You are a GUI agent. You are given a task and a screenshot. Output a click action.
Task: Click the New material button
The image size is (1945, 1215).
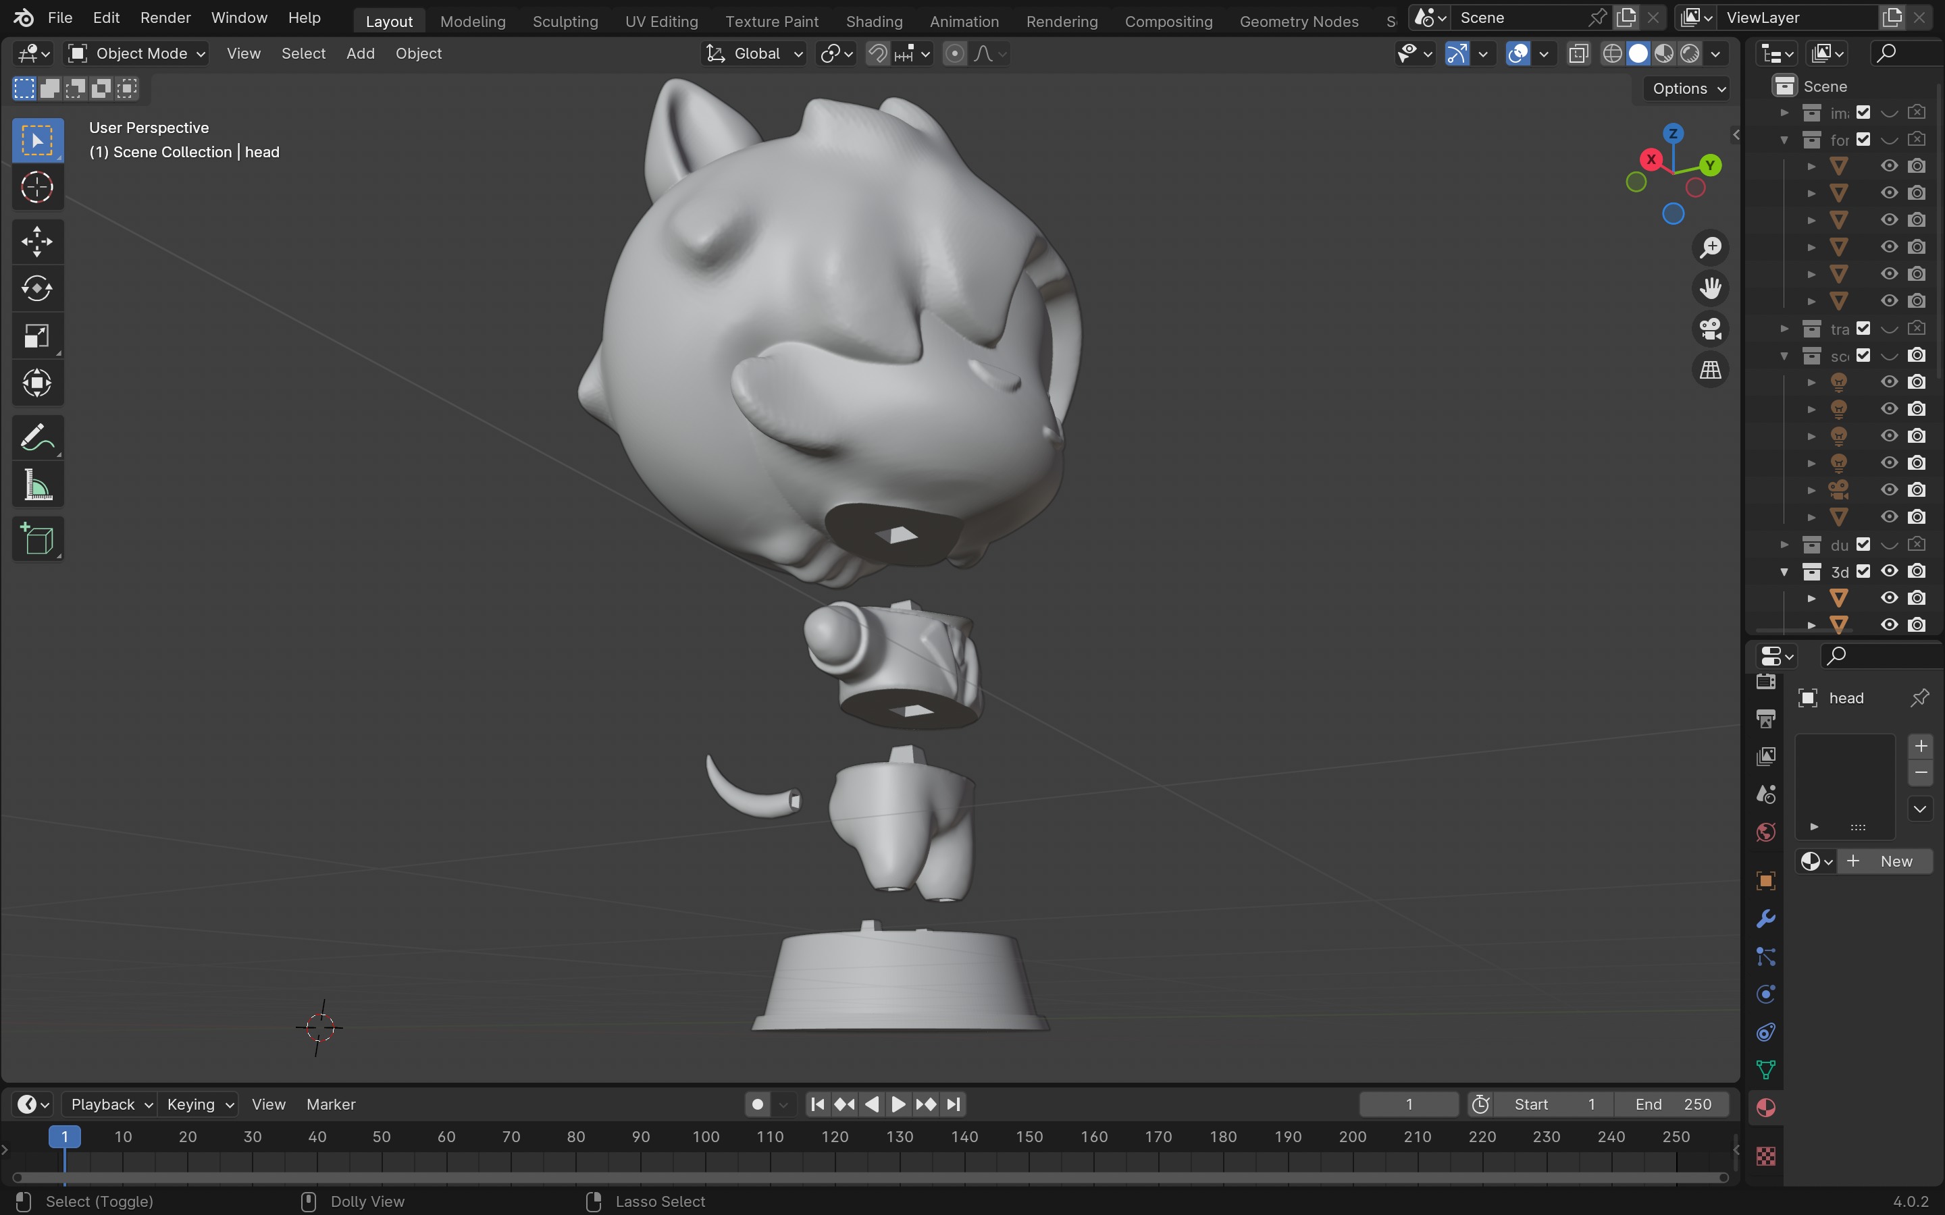[1886, 861]
